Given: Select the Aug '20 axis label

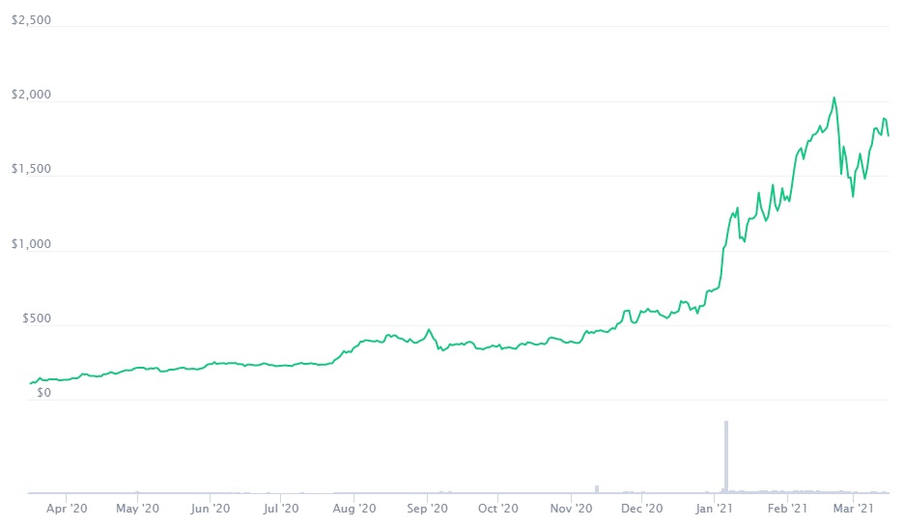Looking at the screenshot, I should pyautogui.click(x=354, y=508).
